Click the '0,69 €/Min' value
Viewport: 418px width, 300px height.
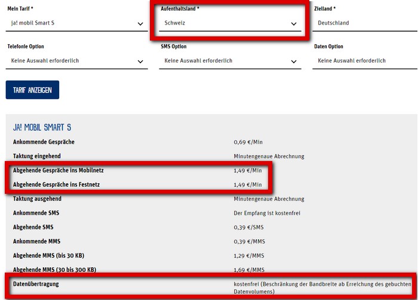248,142
